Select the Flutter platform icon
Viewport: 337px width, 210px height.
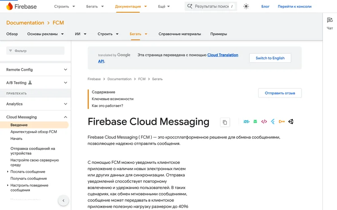click(x=273, y=122)
